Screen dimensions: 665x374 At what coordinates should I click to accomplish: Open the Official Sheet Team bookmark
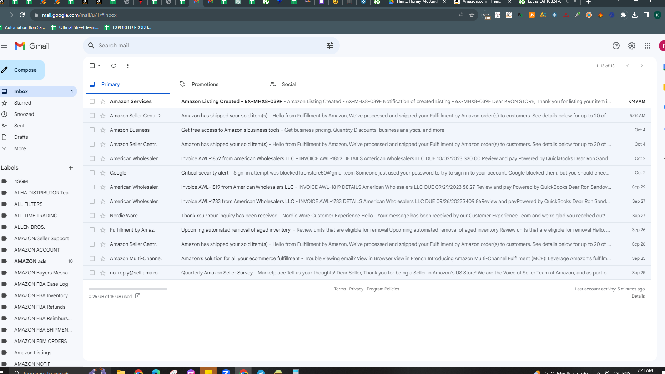tap(75, 27)
